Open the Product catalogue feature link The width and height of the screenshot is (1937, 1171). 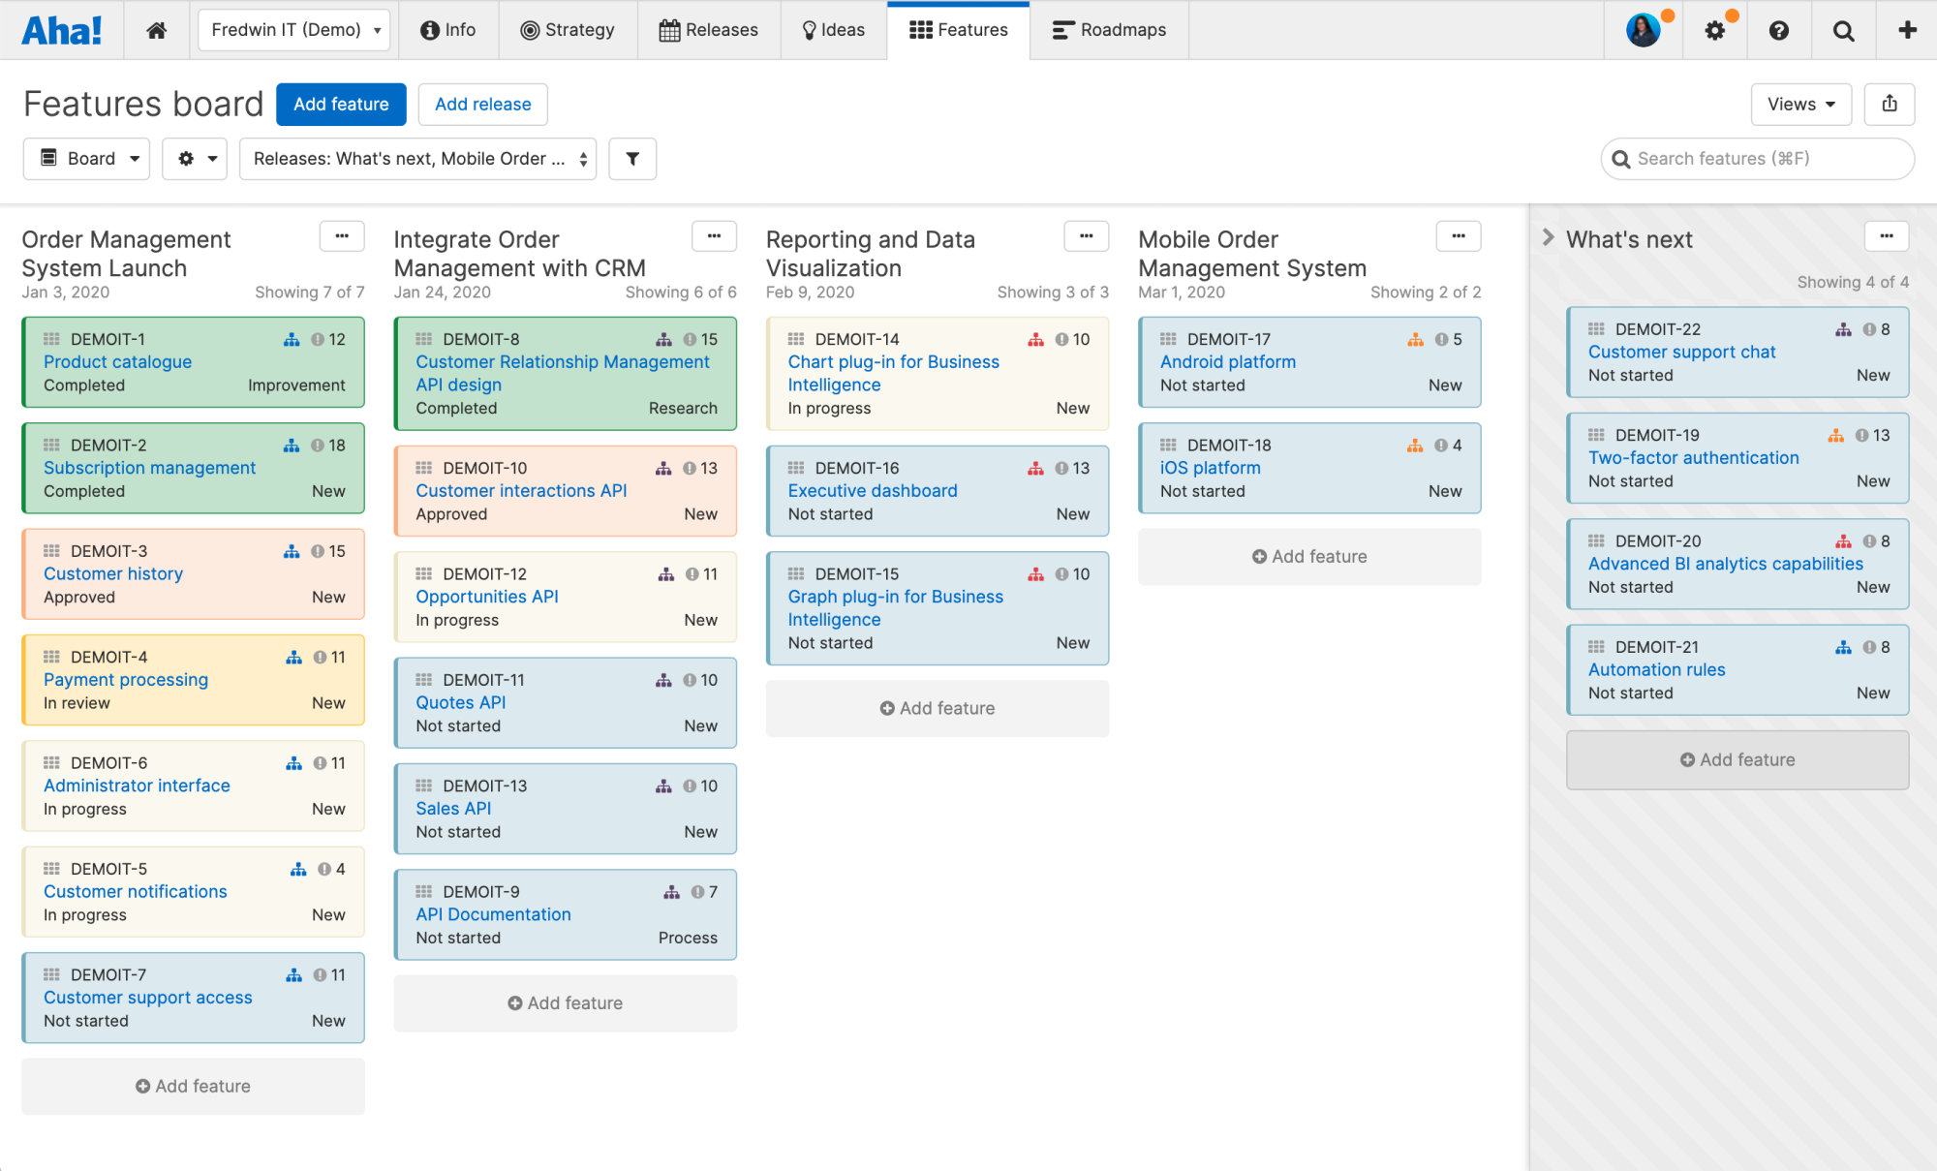pos(117,362)
